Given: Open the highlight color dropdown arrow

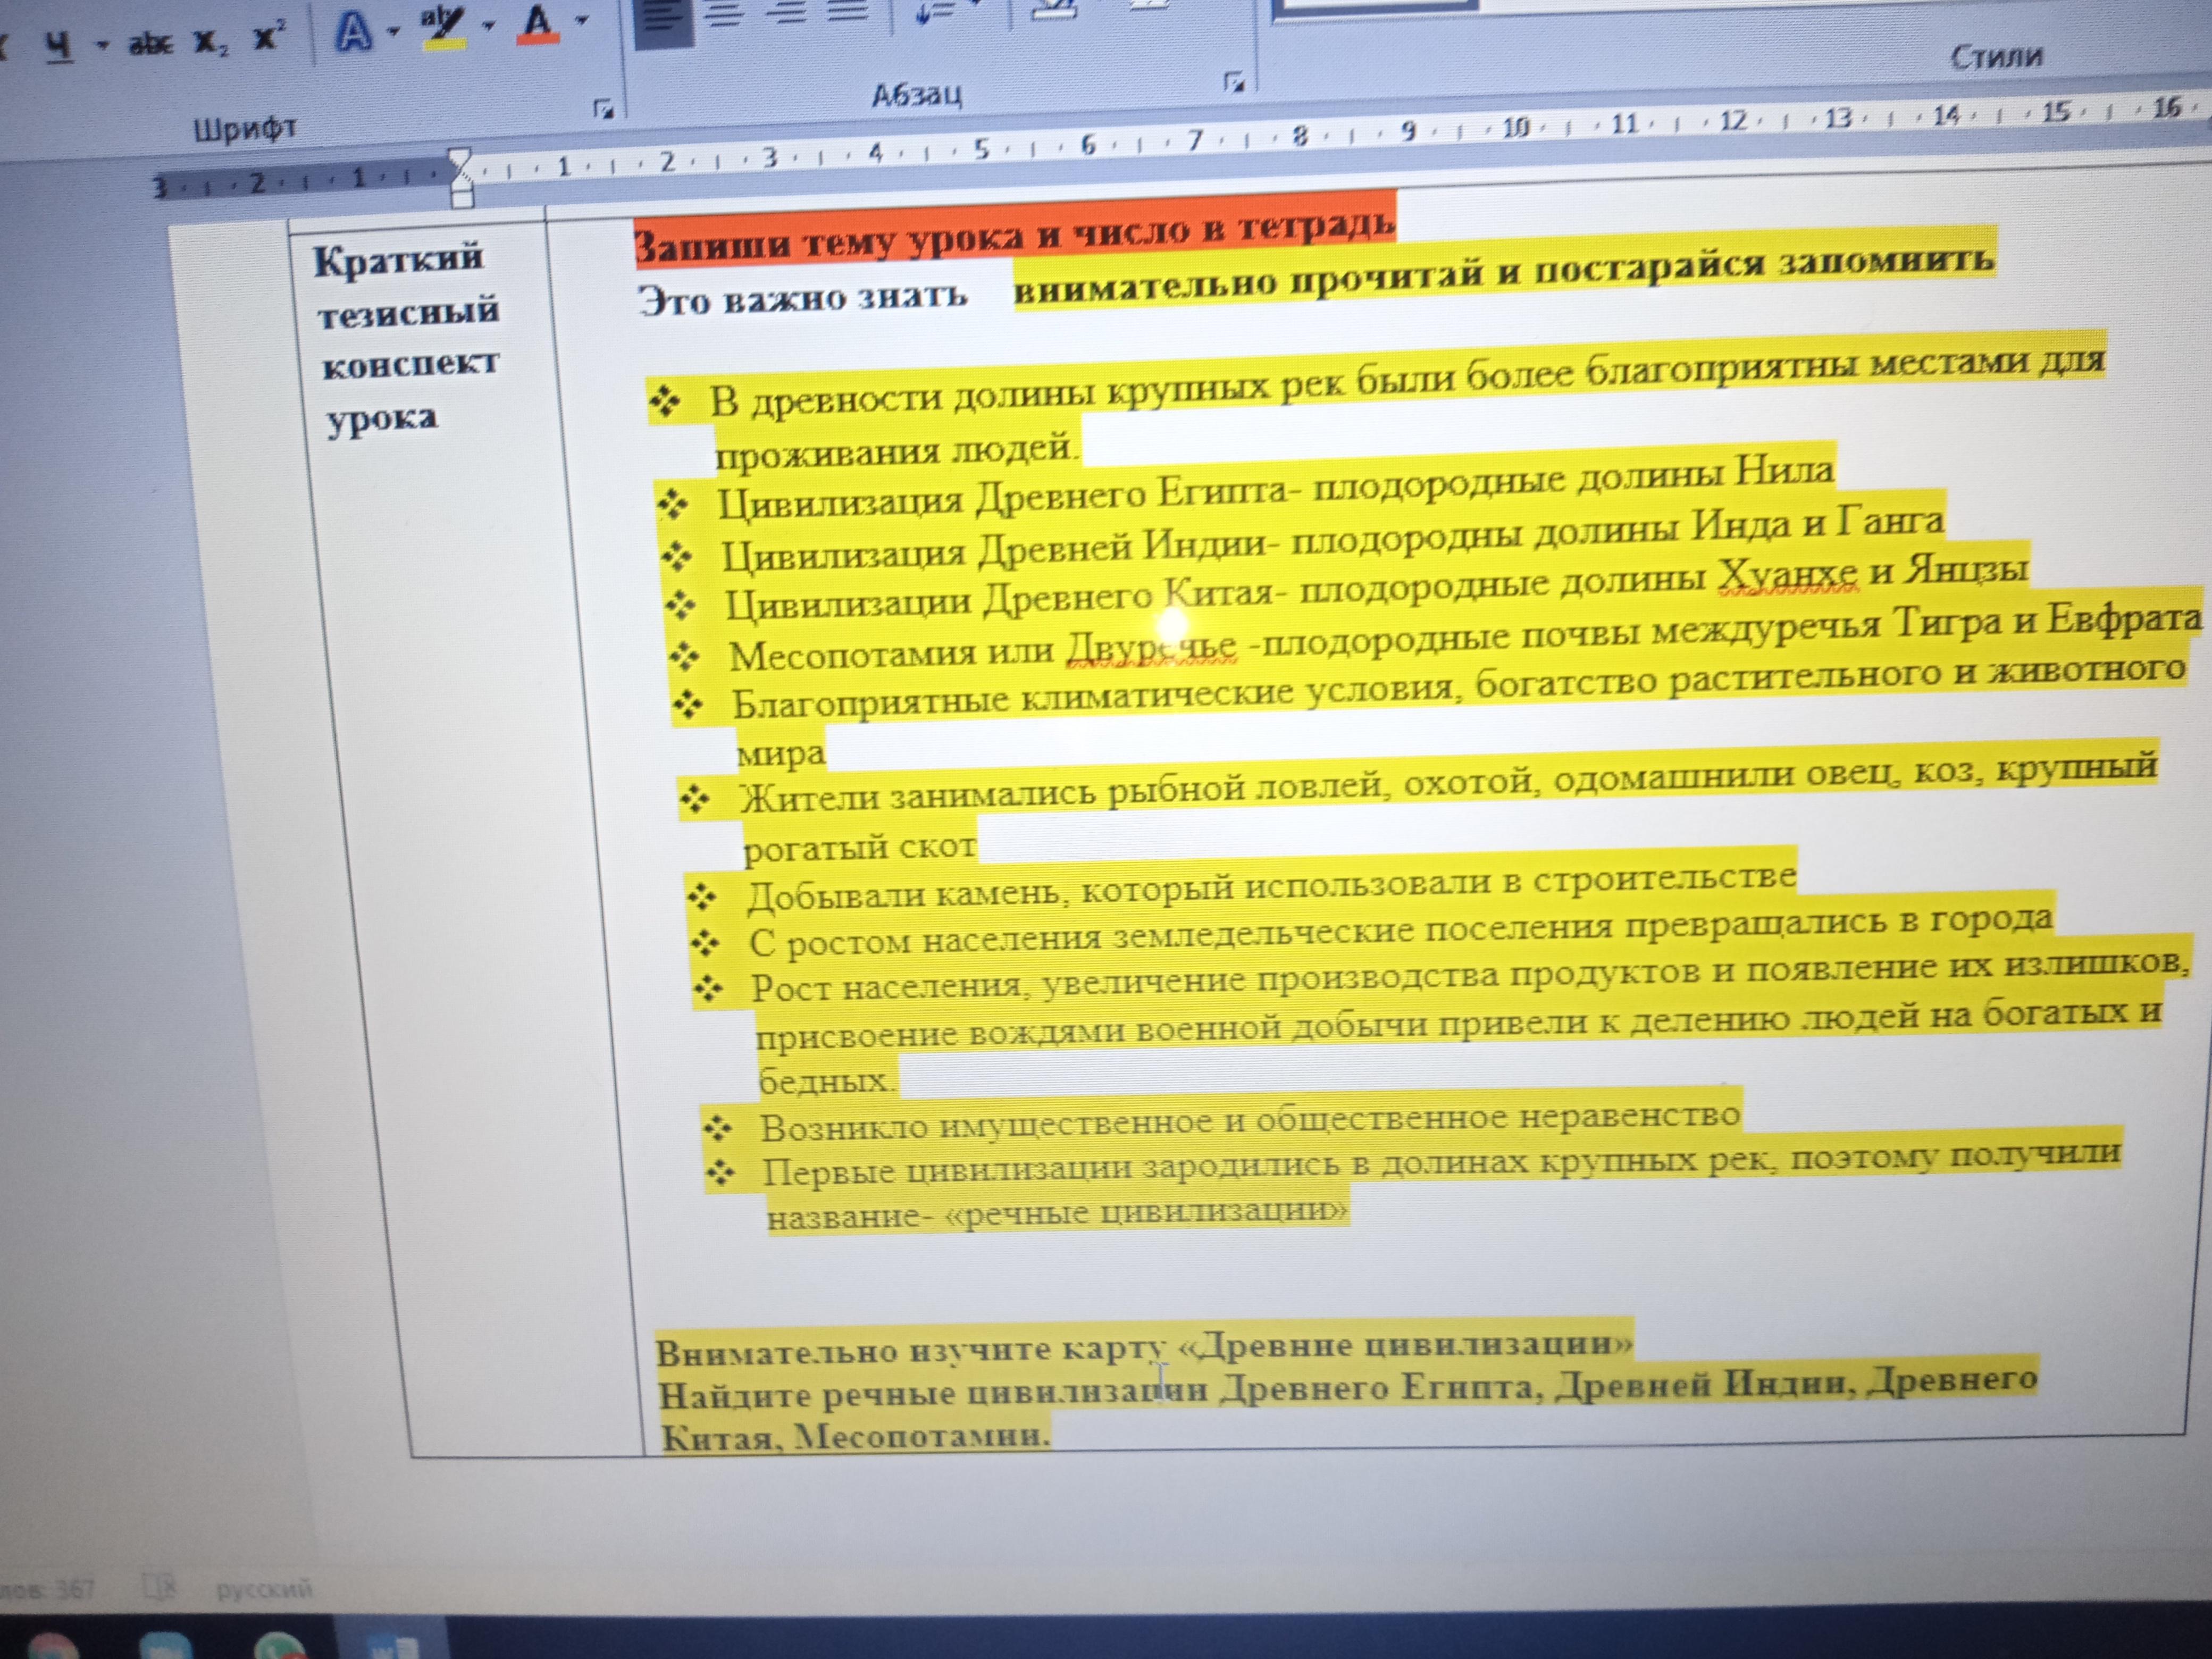Looking at the screenshot, I should coord(489,25).
